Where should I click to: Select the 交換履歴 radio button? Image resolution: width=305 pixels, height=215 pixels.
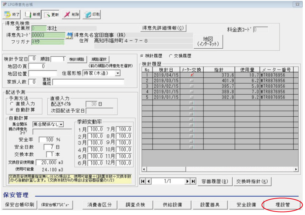[x=171, y=56]
